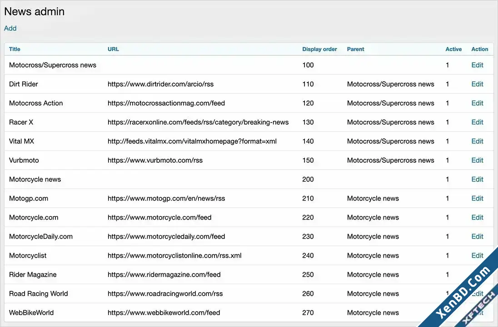Click the motocrossactionmag.com/feed URL
Screen dimensions: 498x327
[166, 103]
